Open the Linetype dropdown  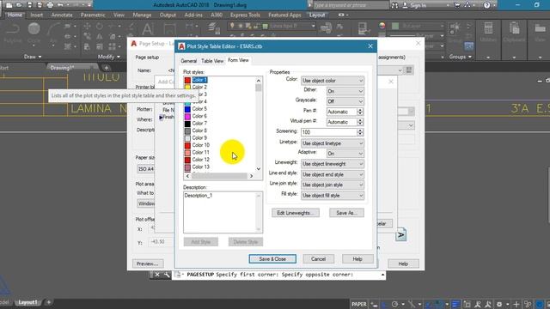point(333,143)
